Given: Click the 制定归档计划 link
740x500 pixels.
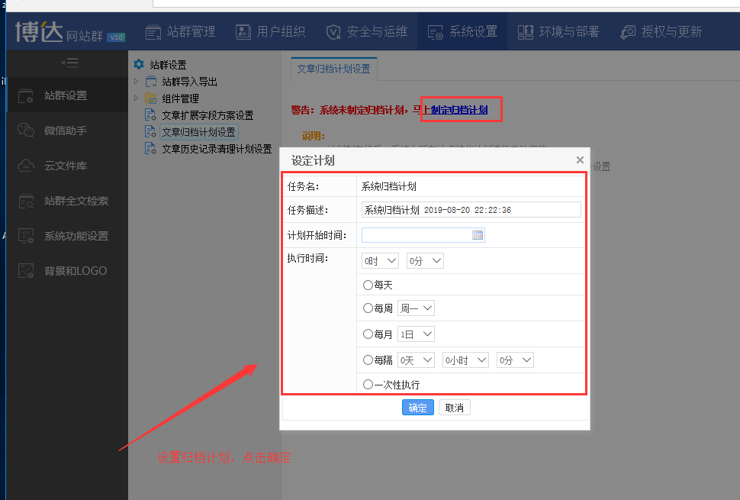Looking at the screenshot, I should point(459,110).
